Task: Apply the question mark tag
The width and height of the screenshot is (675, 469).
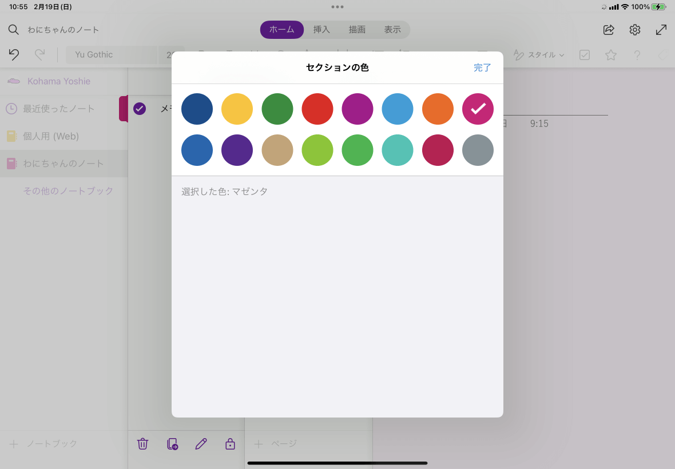Action: click(x=637, y=55)
